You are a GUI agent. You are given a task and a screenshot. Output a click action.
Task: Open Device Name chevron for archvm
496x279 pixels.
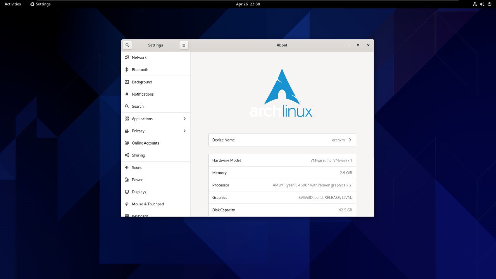coord(350,140)
